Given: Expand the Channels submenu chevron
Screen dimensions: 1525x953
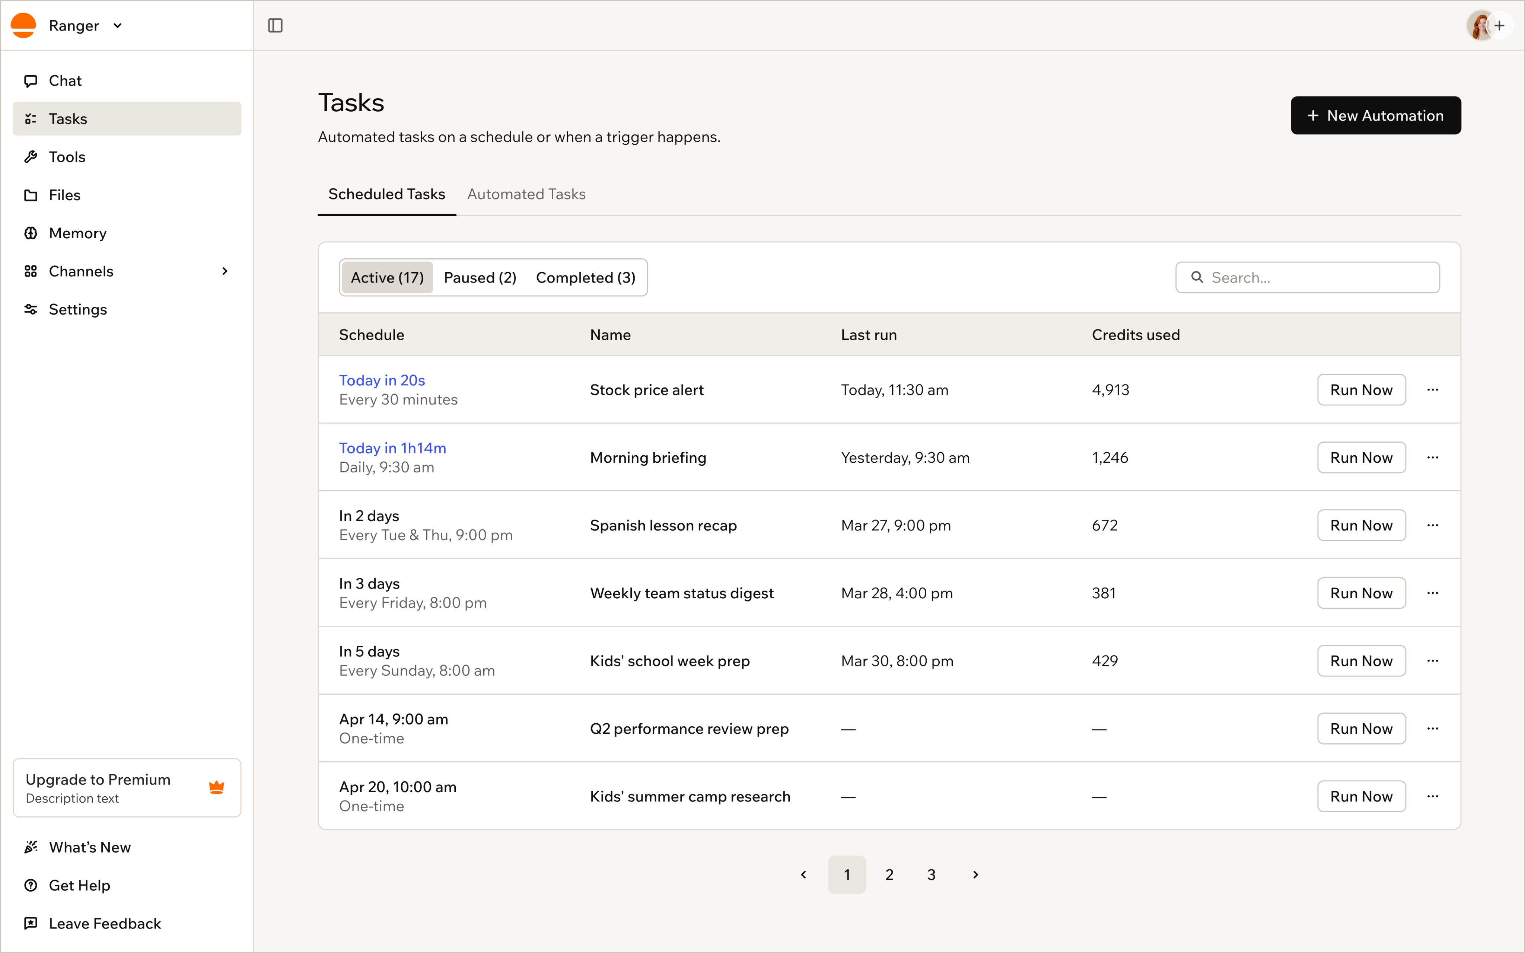Looking at the screenshot, I should click(x=225, y=271).
